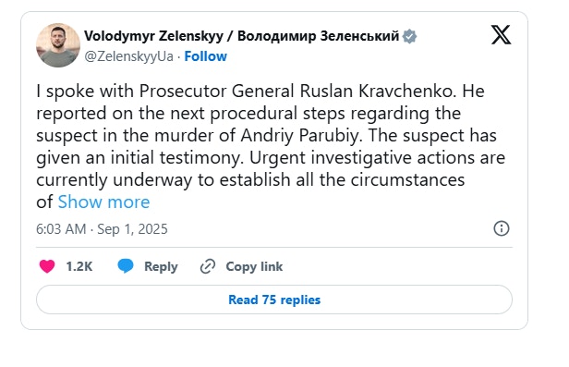Click the tweet line mentioning Andriy Parubiy
The width and height of the screenshot is (569, 367).
click(266, 136)
